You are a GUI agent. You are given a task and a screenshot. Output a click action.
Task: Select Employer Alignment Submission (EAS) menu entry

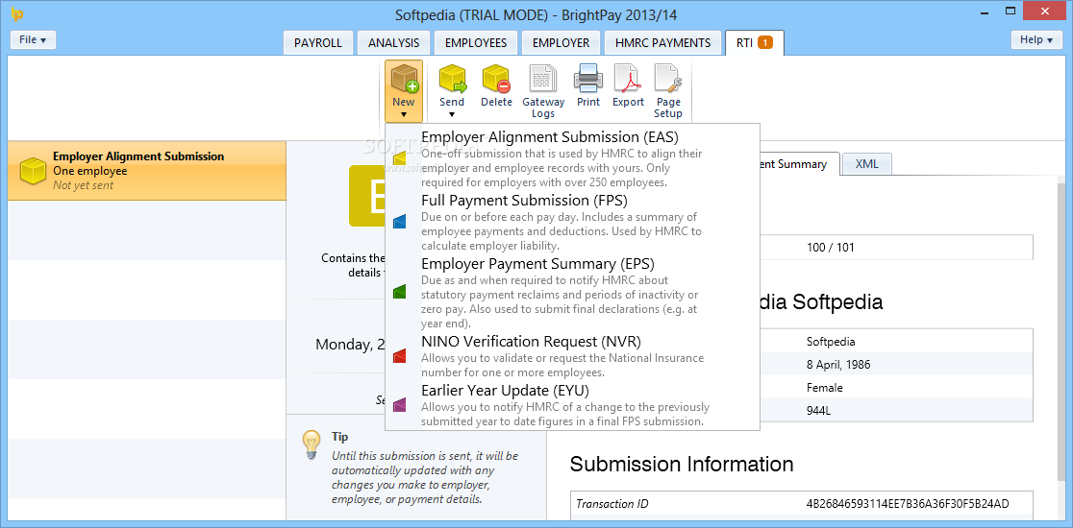572,159
